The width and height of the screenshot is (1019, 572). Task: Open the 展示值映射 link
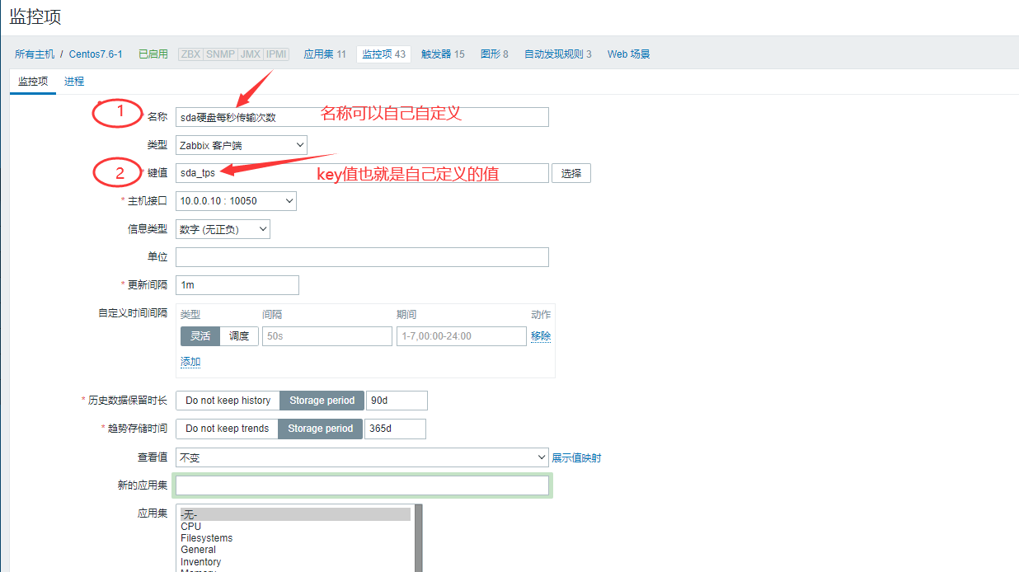[576, 457]
